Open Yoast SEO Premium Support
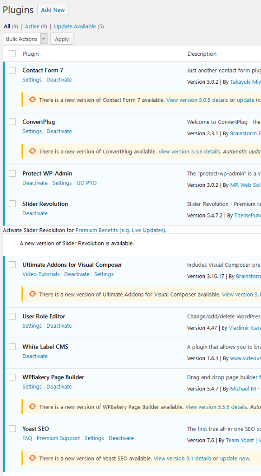The height and width of the screenshot is (476, 261). point(58,438)
